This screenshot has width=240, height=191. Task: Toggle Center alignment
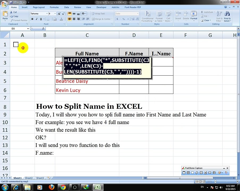(x=74, y=19)
